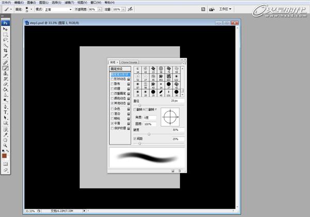The width and height of the screenshot is (310, 217).
Task: Enable the 双重画笔 checkbox
Action: coord(112,94)
